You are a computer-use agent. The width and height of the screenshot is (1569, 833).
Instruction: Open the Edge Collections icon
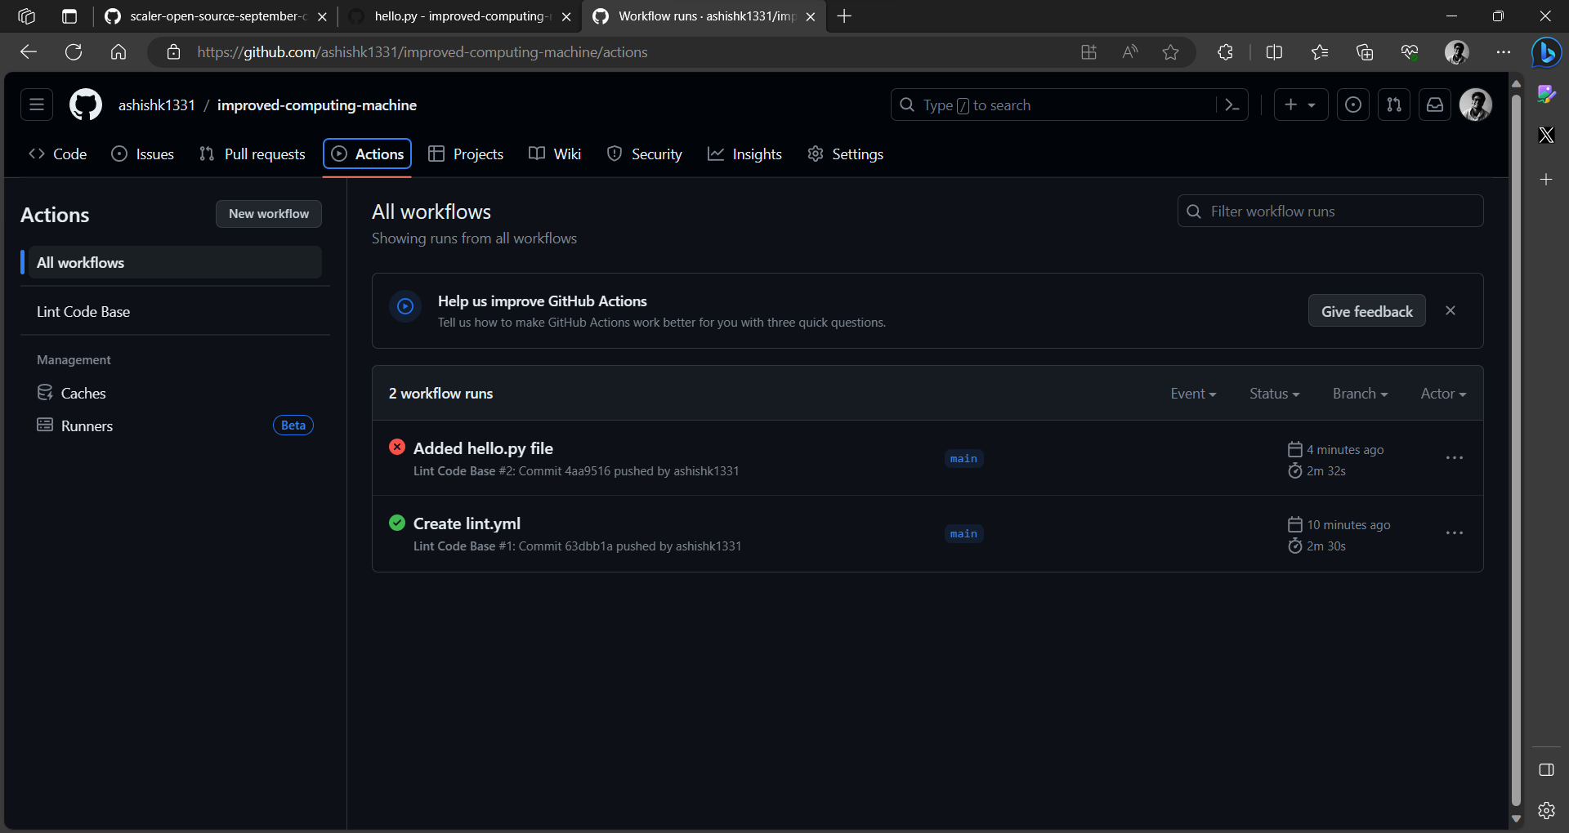(x=1364, y=51)
